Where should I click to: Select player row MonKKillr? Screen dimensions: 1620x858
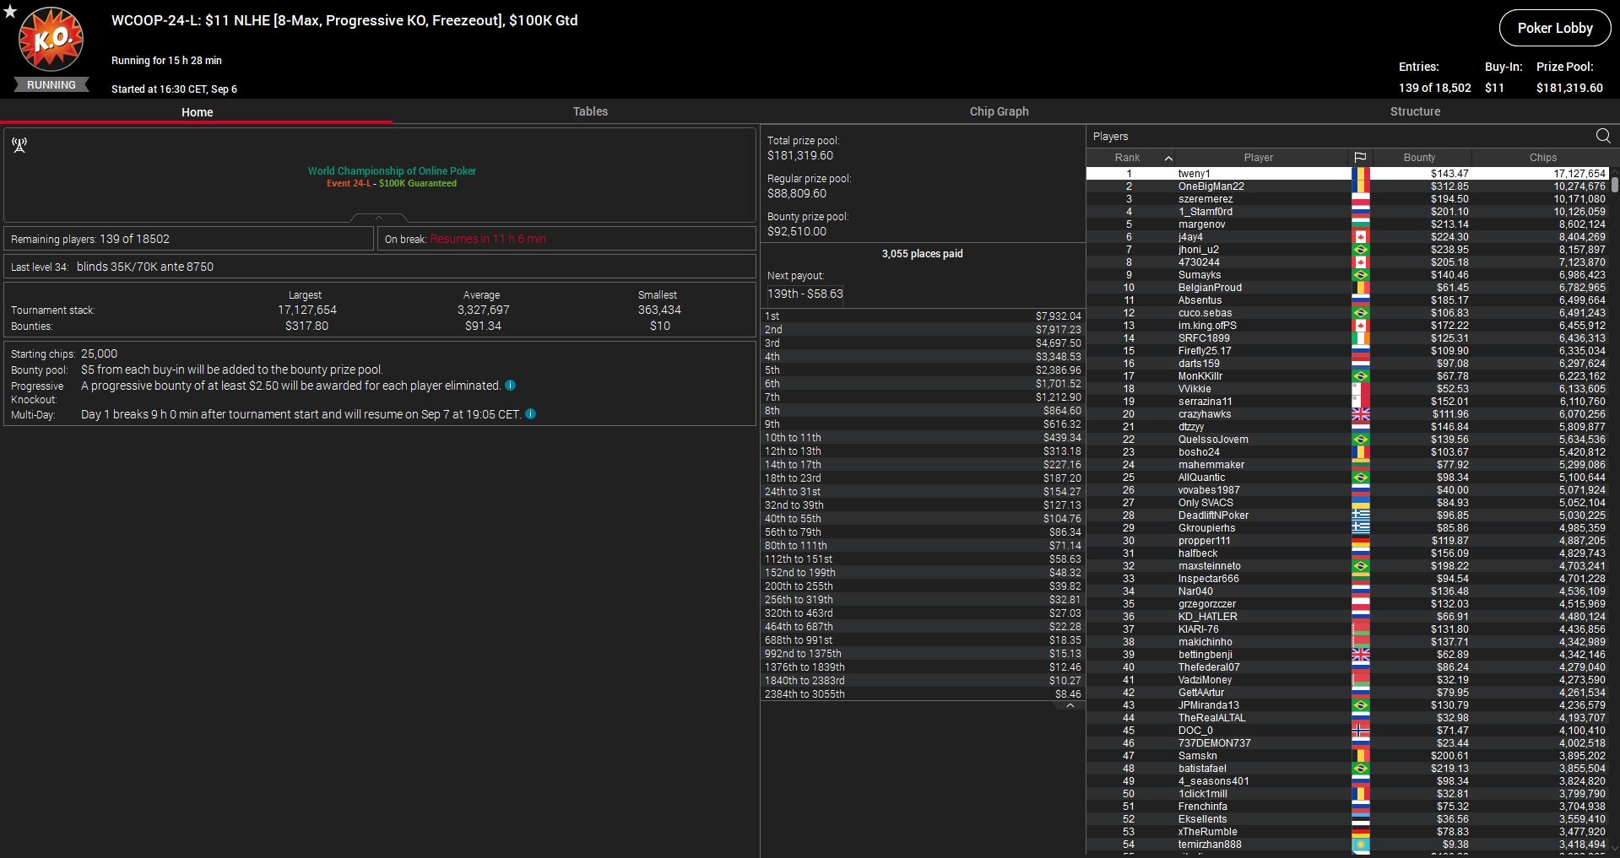click(1347, 376)
